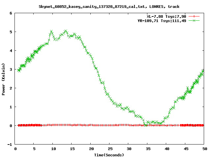Click x-axis tick label 30

129,149
